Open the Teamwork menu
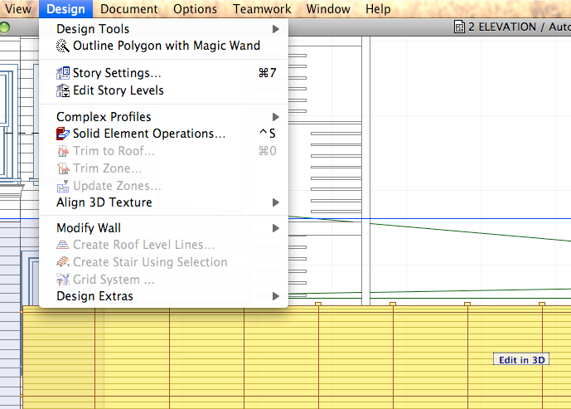Screen dimensions: 571x409 point(262,9)
